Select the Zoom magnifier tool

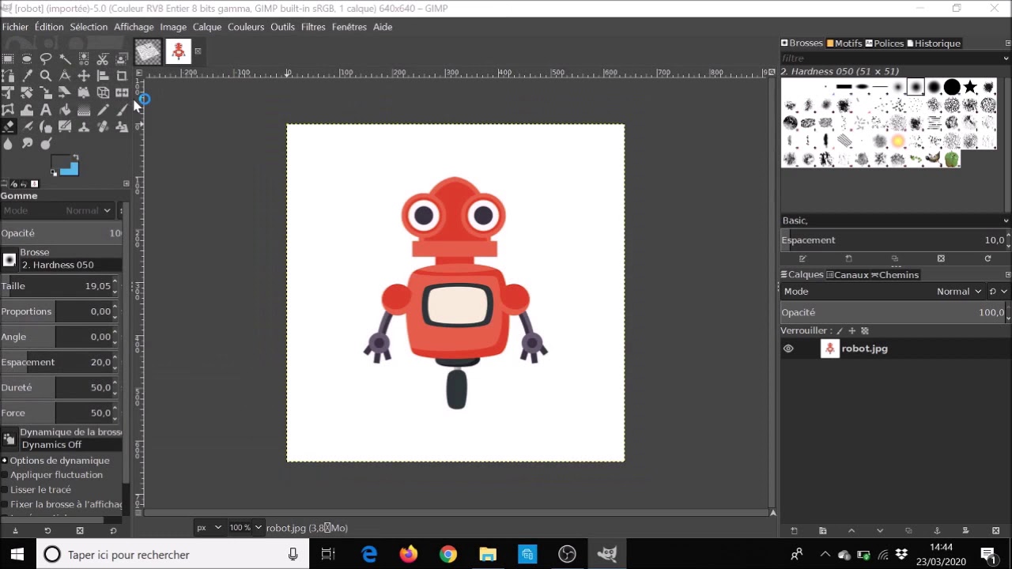[46, 76]
